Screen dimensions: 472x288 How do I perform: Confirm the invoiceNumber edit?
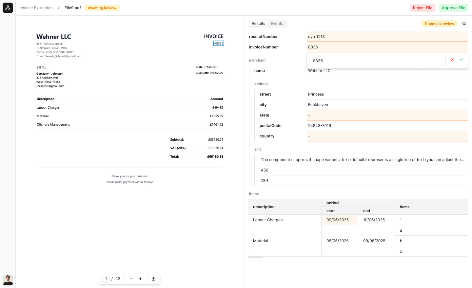click(x=462, y=60)
